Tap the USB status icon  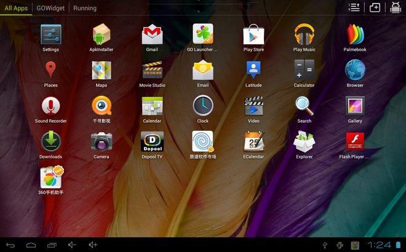coord(325,245)
